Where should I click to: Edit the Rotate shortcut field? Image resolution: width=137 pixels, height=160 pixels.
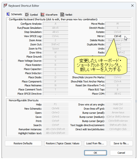[x=118, y=32]
